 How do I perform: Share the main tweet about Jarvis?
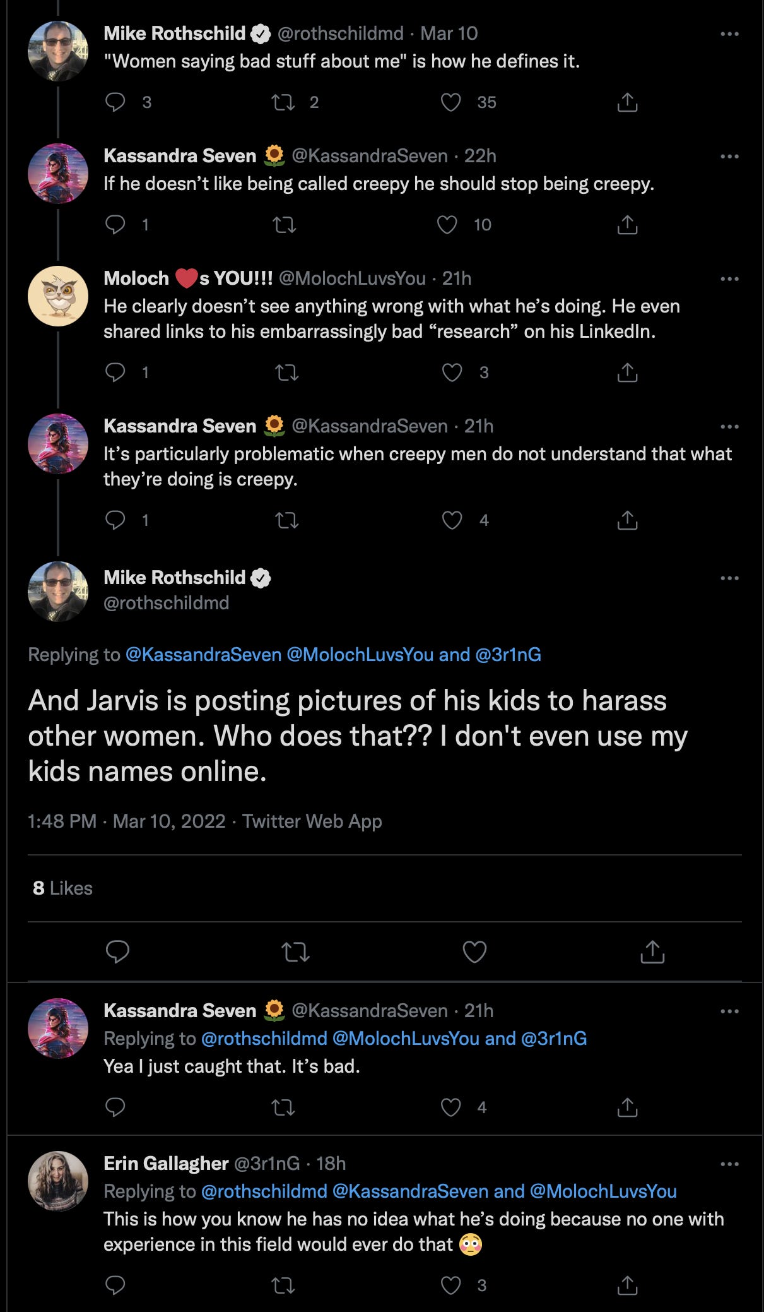(x=652, y=951)
